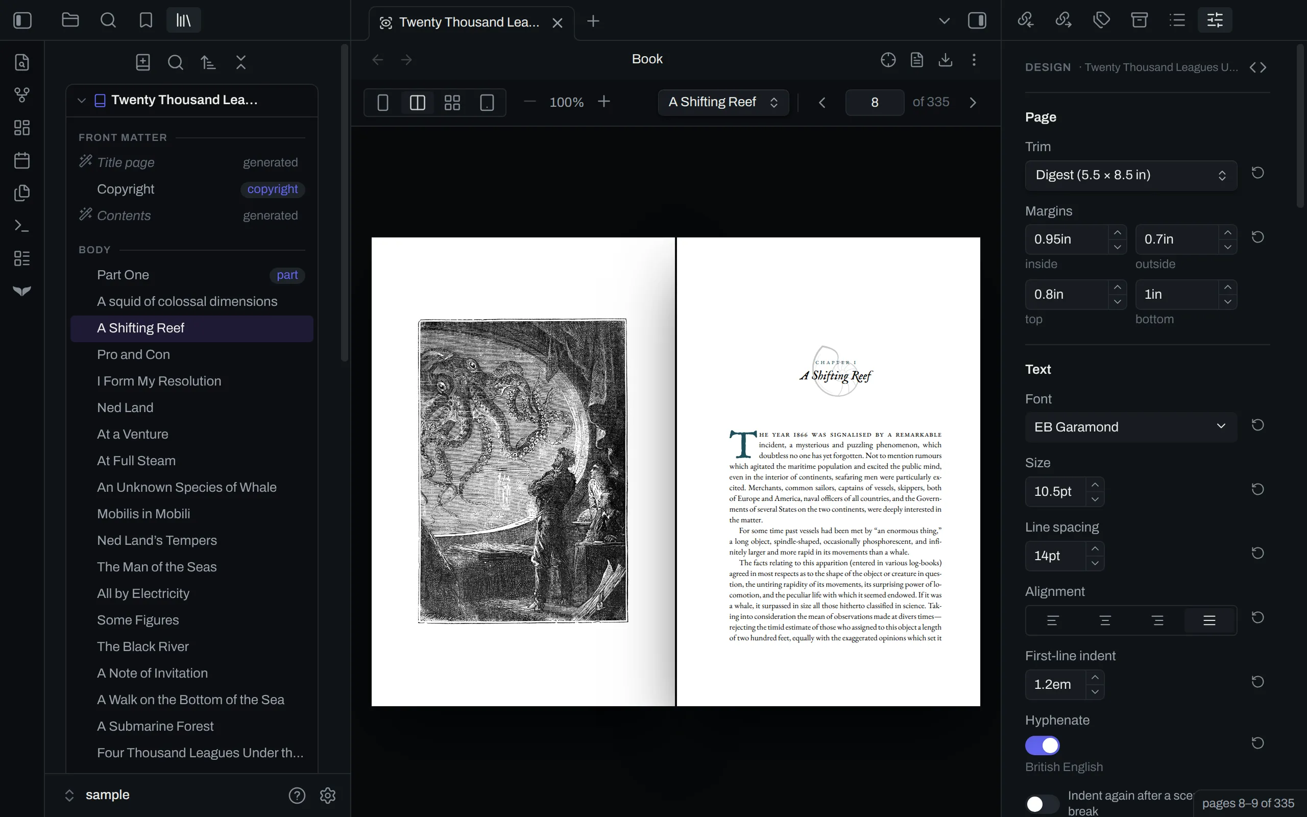Viewport: 1307px width, 817px height.
Task: Open the tags icon in right sidebar
Action: point(1101,20)
